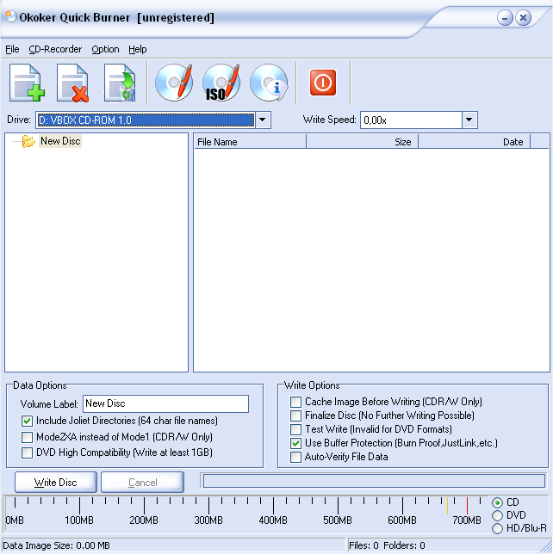Open the CD-Recorder menu
The width and height of the screenshot is (553, 554).
coord(55,49)
